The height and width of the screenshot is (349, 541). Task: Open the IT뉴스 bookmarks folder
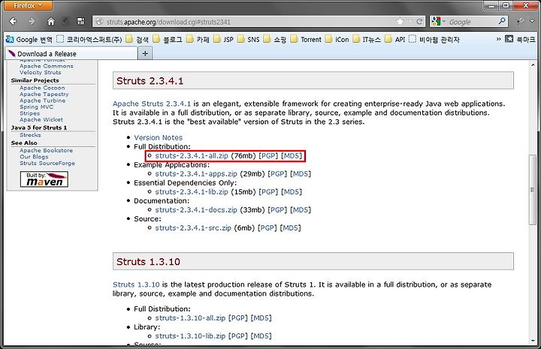(367, 39)
